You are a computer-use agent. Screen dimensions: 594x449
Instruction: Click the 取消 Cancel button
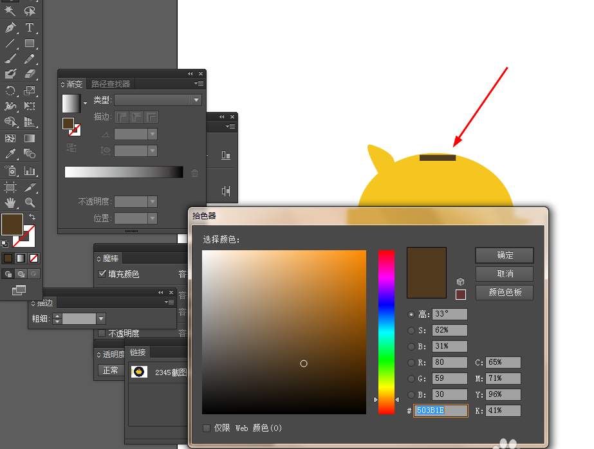(505, 274)
